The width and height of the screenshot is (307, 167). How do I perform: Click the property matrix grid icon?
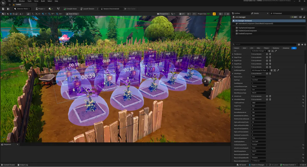pyautogui.click(x=299, y=45)
